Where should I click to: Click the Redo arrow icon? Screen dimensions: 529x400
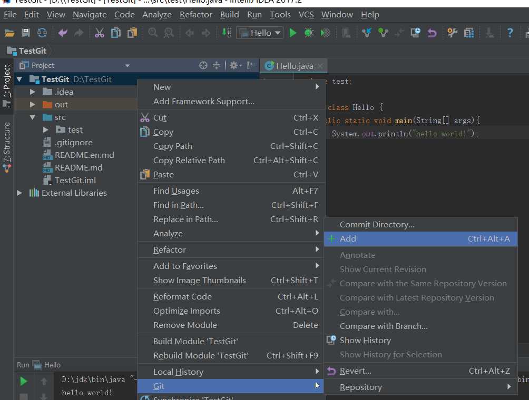[79, 33]
